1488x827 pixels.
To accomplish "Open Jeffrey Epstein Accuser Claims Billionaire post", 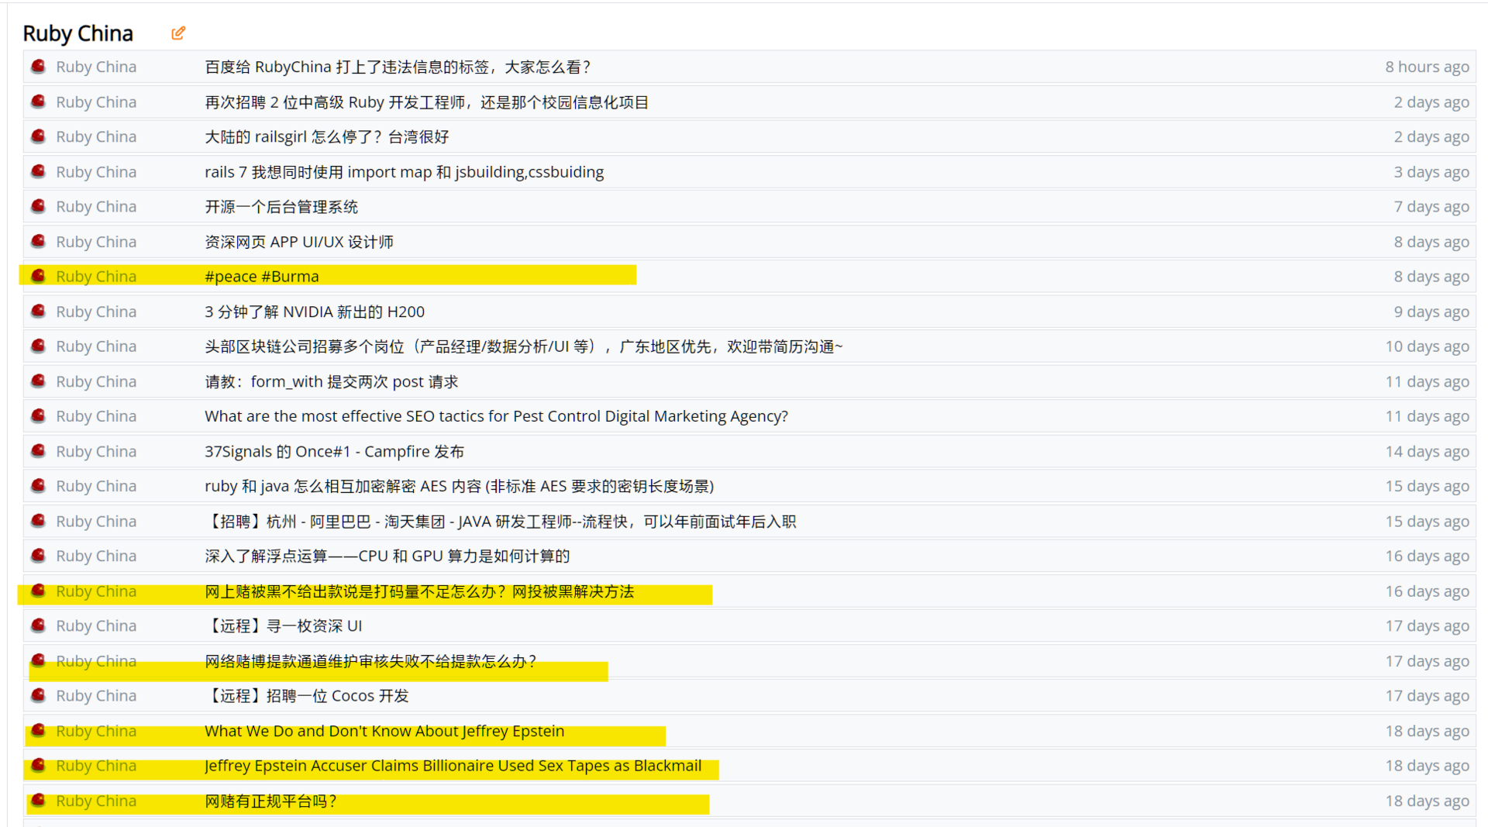I will (453, 765).
